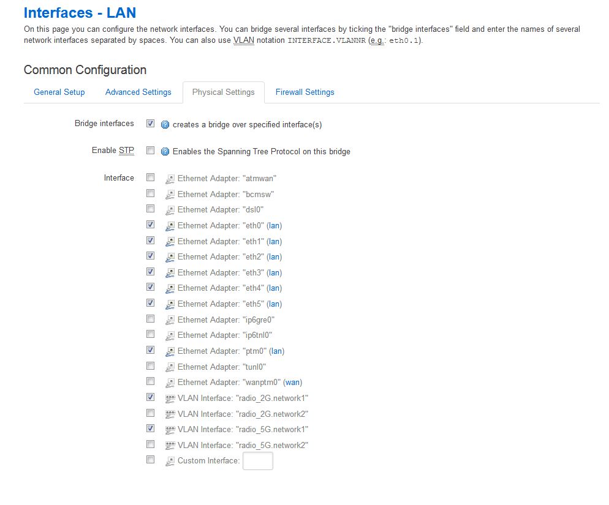Uncheck the eth5 interface checkbox
Screen dimensions: 609x505
coord(150,303)
